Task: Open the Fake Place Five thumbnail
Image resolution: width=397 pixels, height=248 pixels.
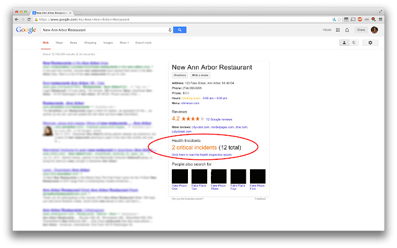Action: point(258,176)
